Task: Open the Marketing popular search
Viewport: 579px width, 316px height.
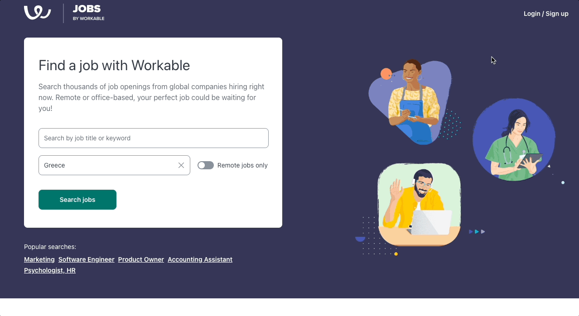Action: coord(39,259)
